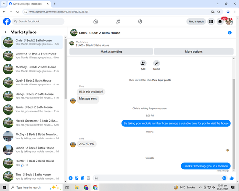Click the 'Hi, is this available?' message
The image size is (239, 191).
coord(91,92)
